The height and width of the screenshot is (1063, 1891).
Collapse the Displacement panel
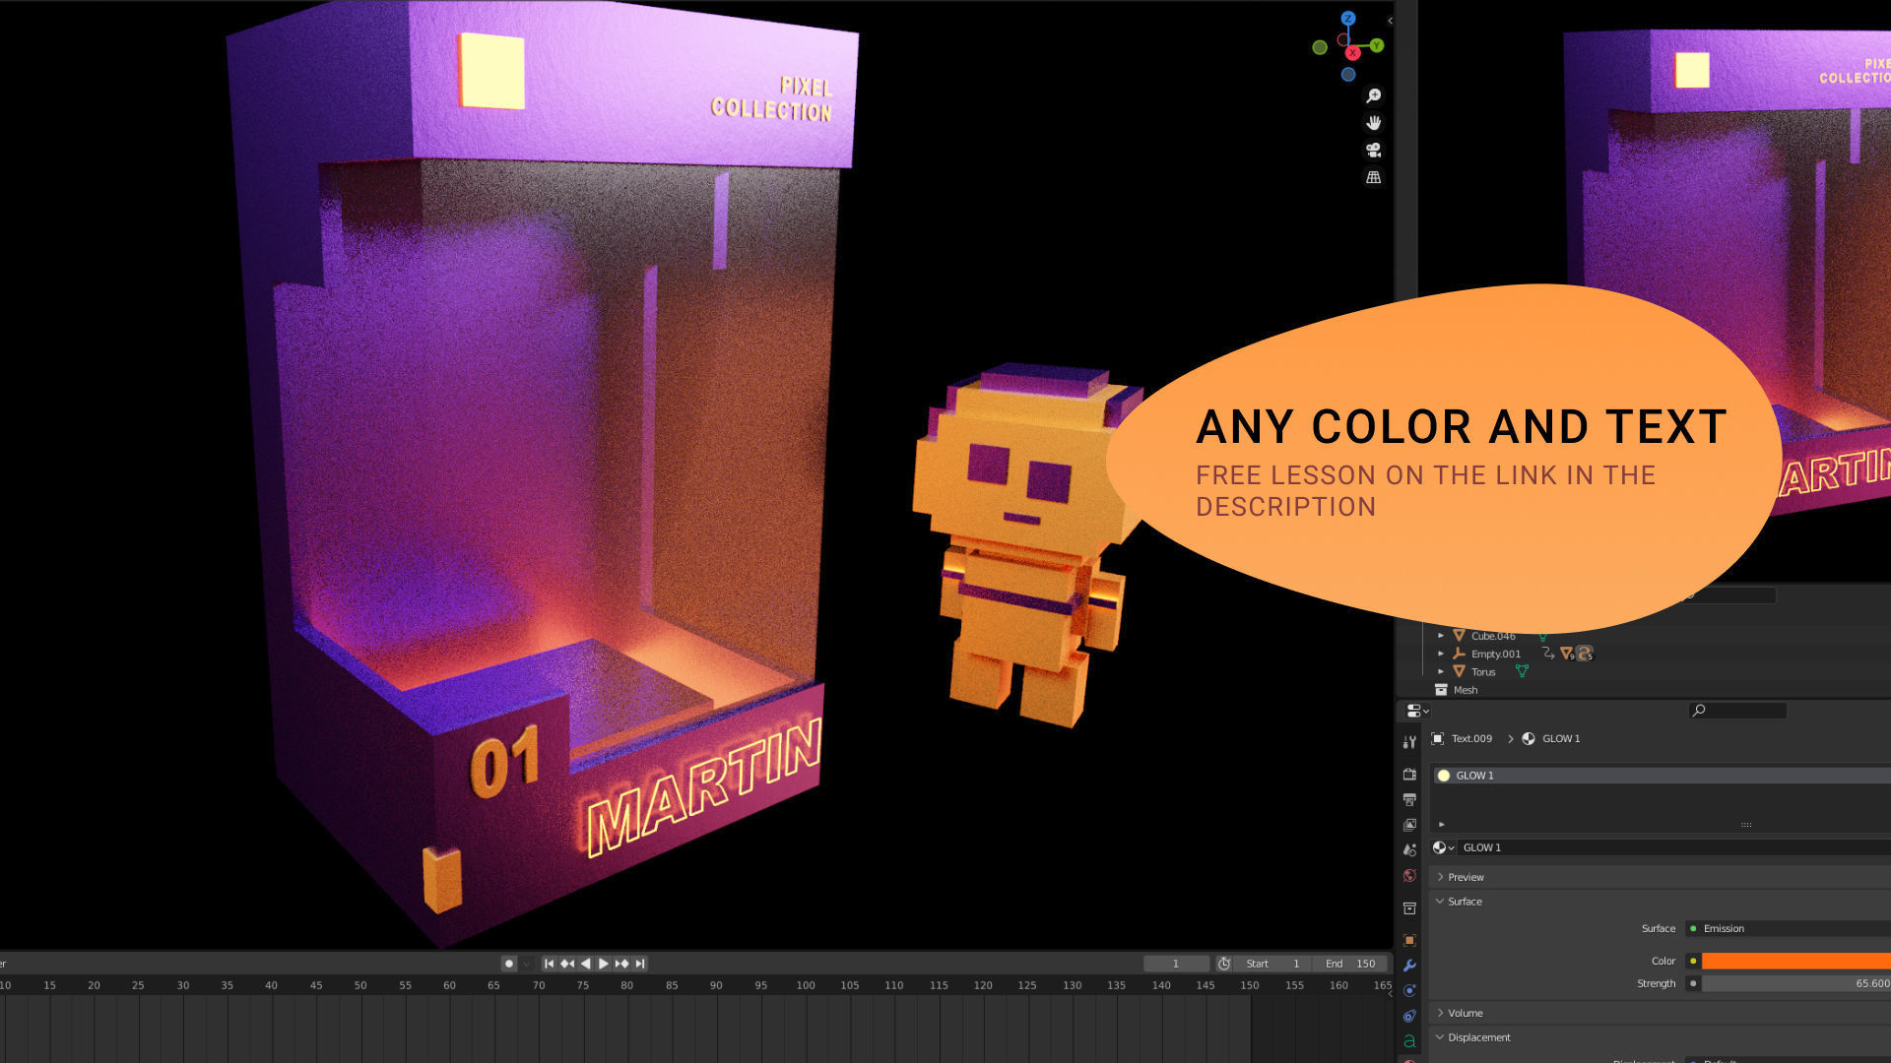pyautogui.click(x=1440, y=1037)
